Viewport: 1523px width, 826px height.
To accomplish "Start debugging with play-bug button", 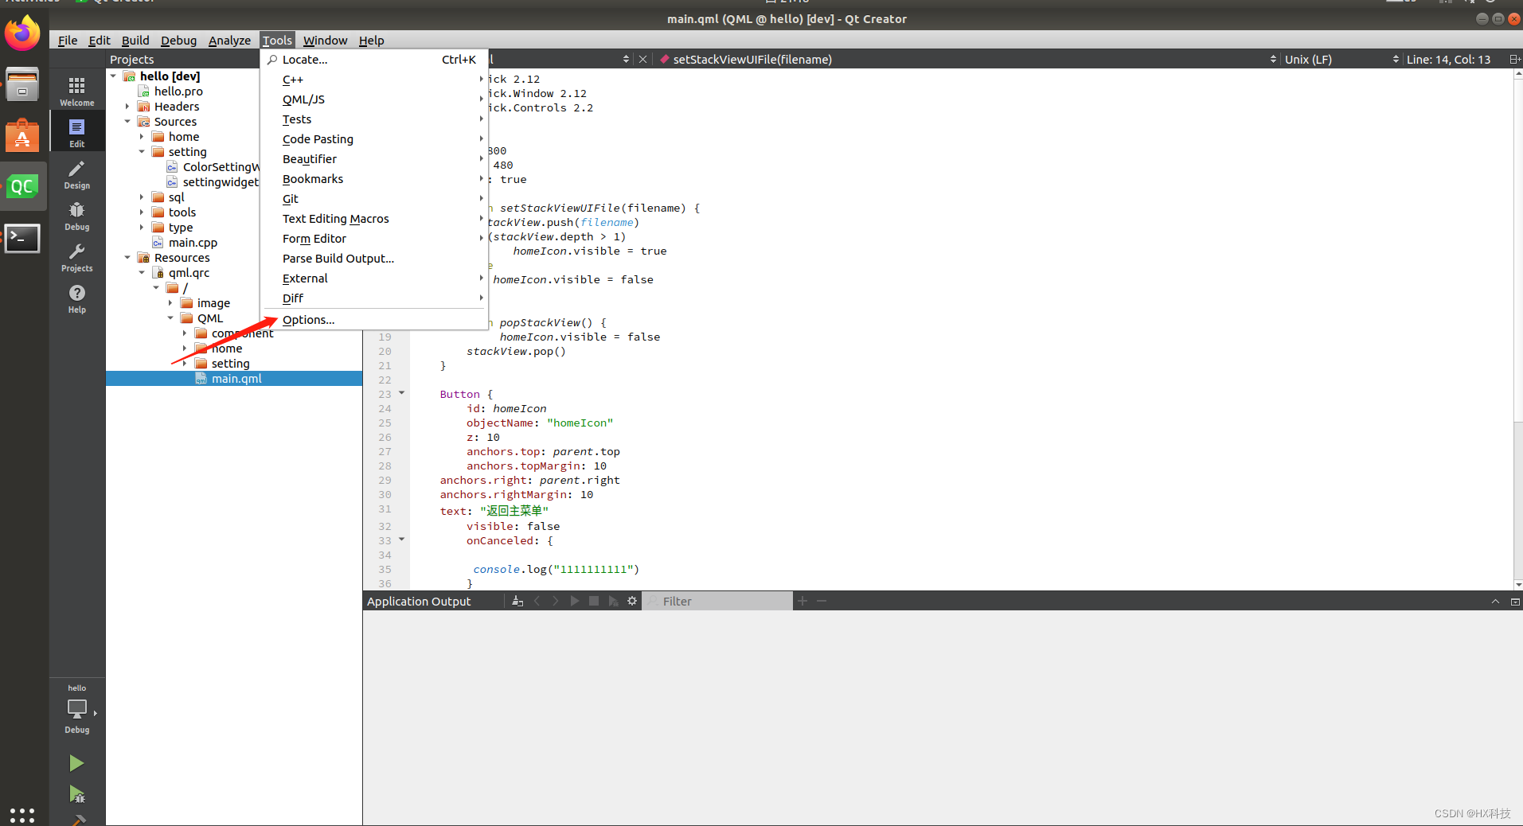I will pos(76,794).
